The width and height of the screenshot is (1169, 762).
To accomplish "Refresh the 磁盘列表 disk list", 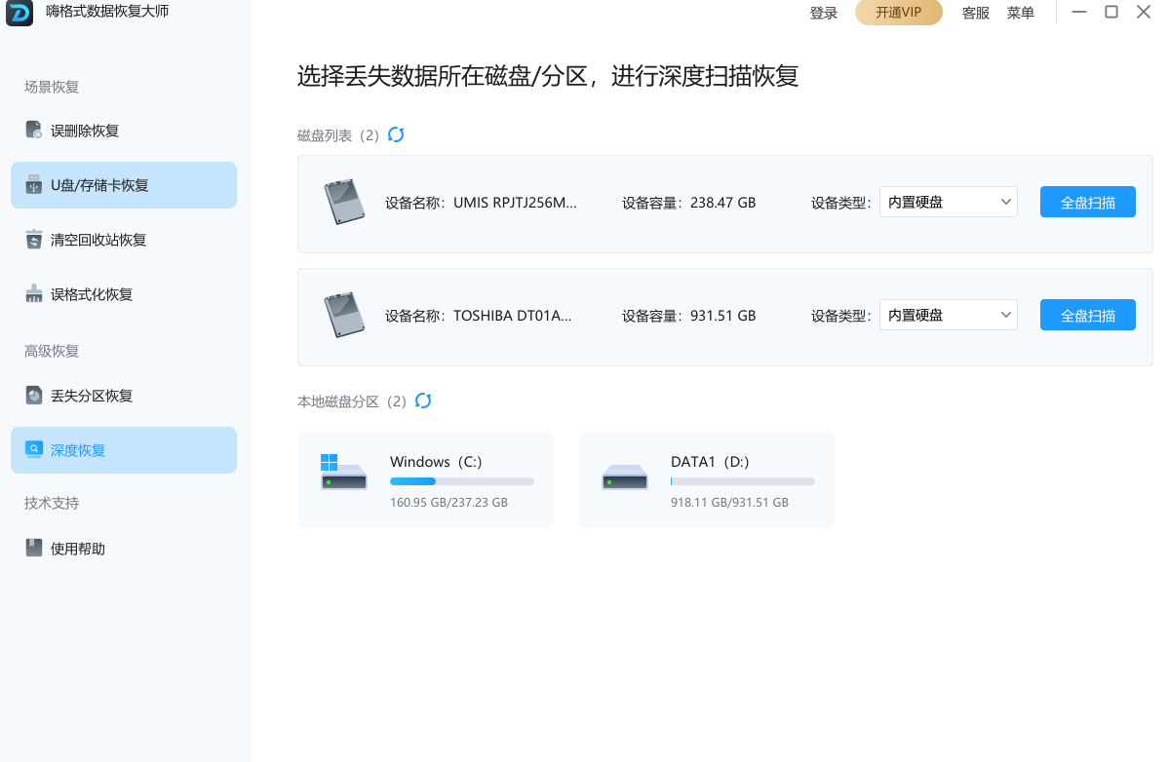I will coord(396,135).
